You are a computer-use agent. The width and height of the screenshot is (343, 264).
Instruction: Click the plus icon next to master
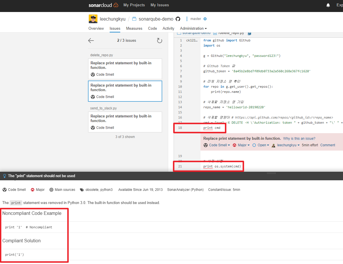click(205, 19)
